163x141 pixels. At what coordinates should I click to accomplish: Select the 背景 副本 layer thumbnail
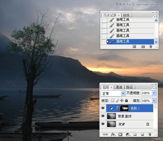tap(111, 116)
